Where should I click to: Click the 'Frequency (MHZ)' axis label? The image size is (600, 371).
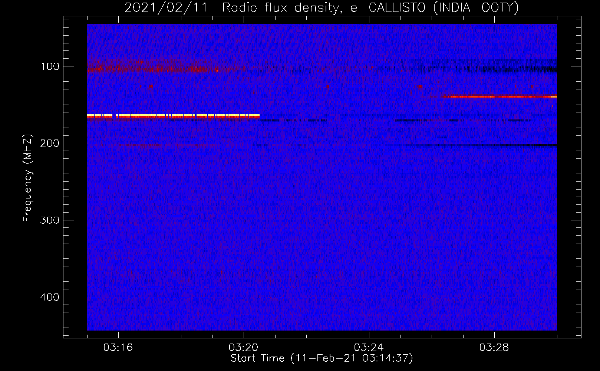[x=28, y=178]
